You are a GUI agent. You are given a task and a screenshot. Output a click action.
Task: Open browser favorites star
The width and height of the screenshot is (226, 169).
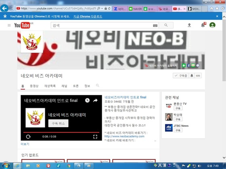coord(217,8)
